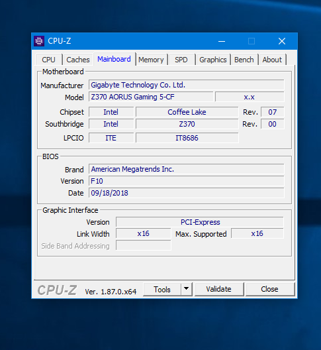Click the model revision field x.x

click(x=250, y=97)
